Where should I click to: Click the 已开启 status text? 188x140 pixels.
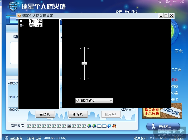pyautogui.click(x=176, y=70)
